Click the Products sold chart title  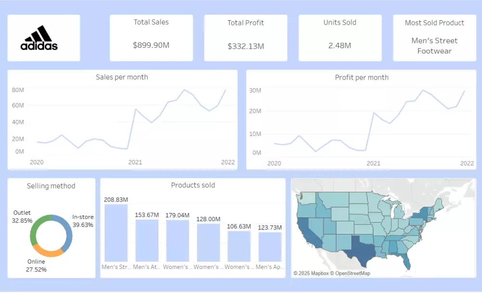(x=192, y=185)
